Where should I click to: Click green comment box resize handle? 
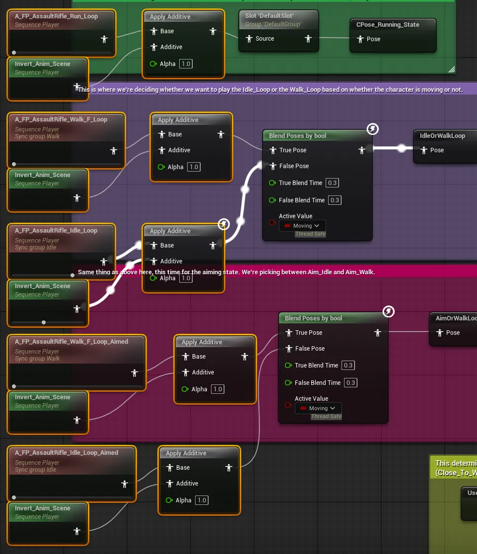452,69
